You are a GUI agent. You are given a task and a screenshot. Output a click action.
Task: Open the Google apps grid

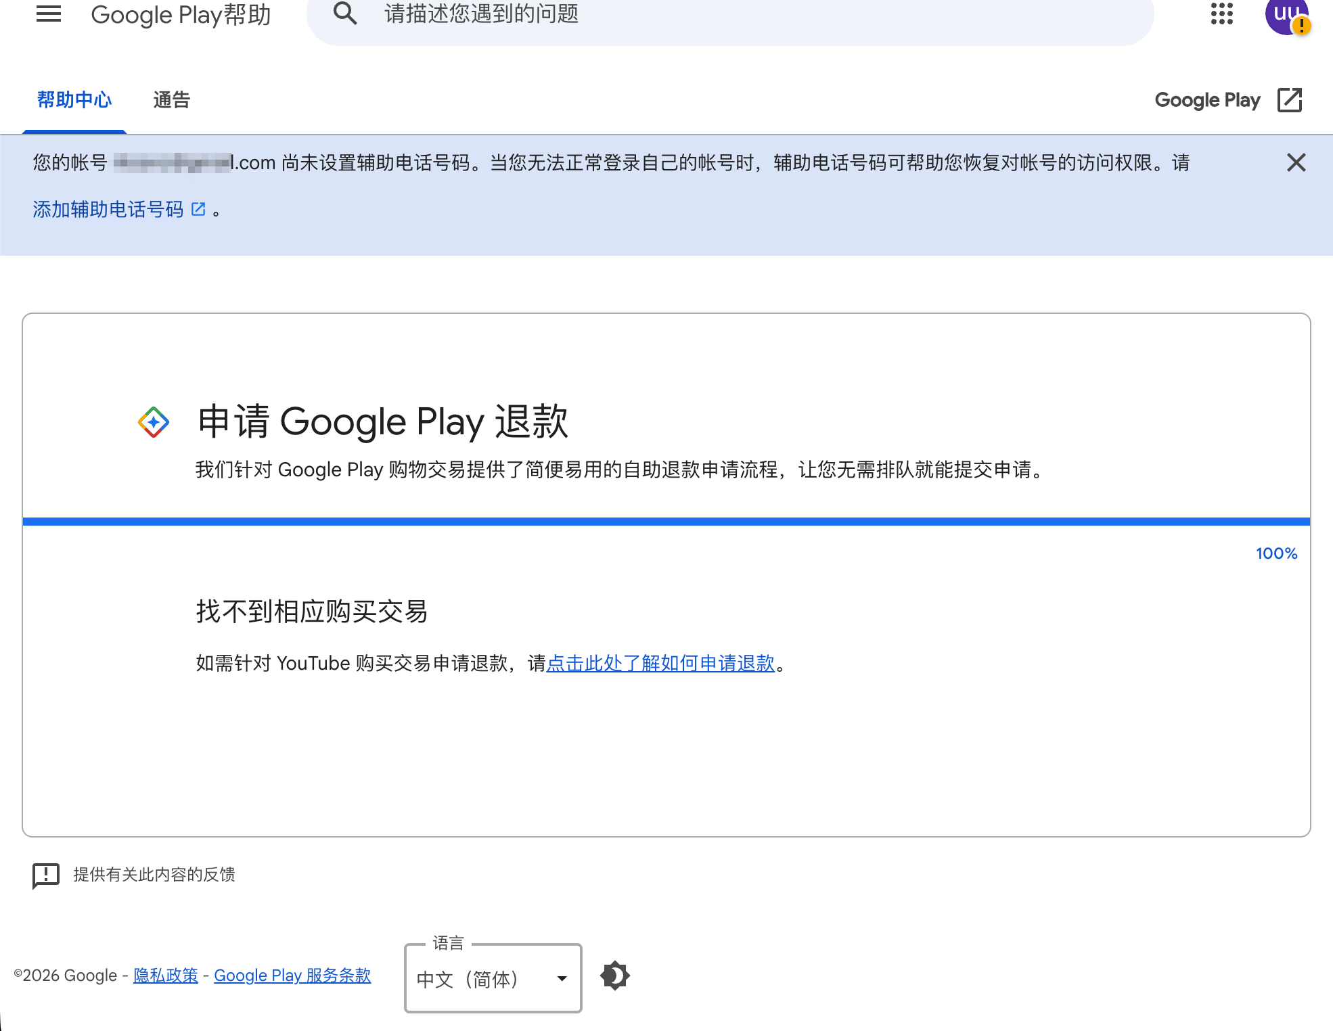coord(1222,14)
